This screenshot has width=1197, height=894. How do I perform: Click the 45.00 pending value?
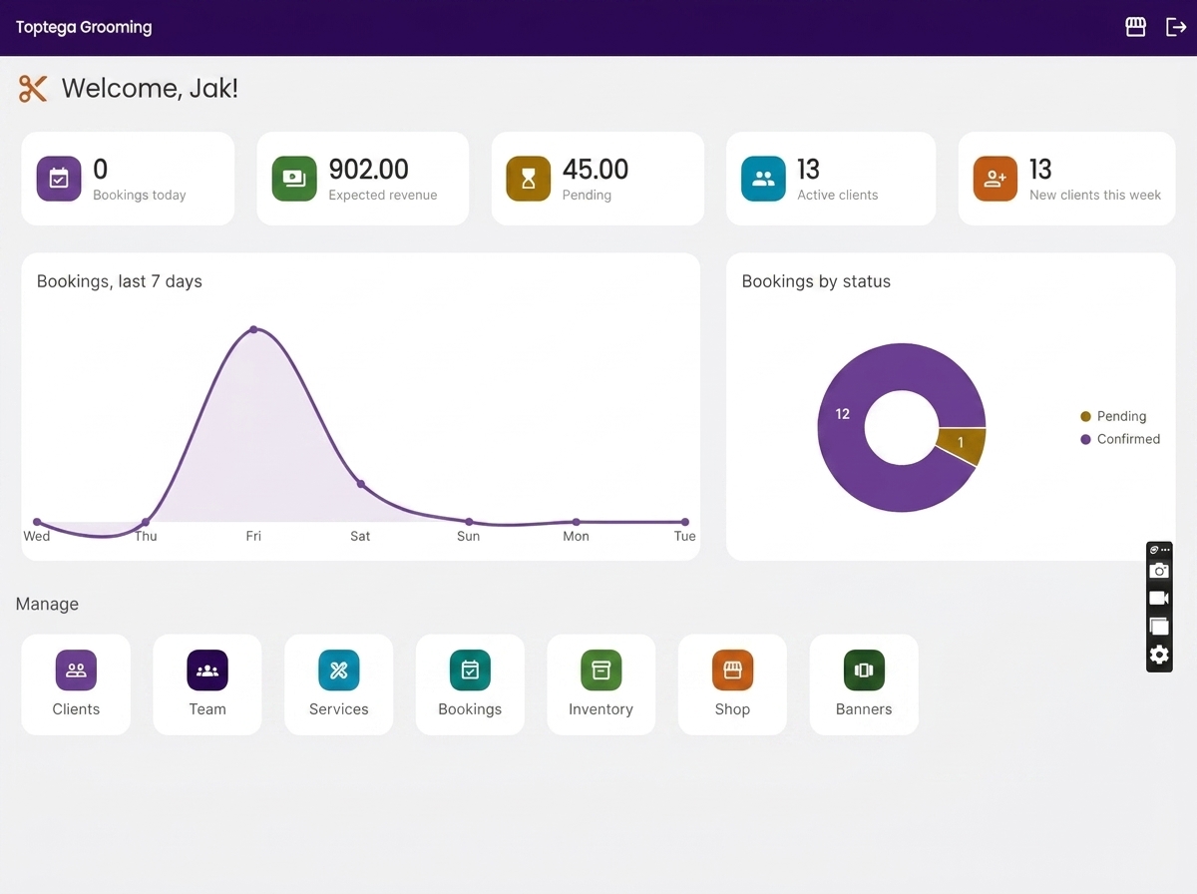pyautogui.click(x=596, y=170)
